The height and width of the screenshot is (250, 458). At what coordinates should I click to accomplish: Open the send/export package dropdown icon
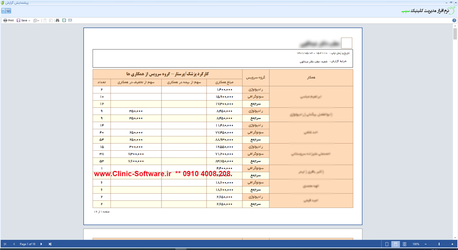pyautogui.click(x=36, y=21)
